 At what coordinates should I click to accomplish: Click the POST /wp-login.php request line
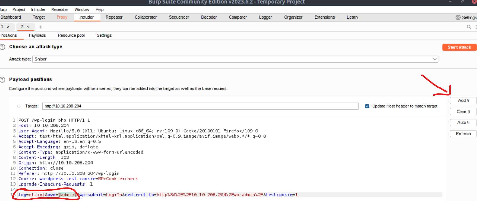tap(54, 120)
